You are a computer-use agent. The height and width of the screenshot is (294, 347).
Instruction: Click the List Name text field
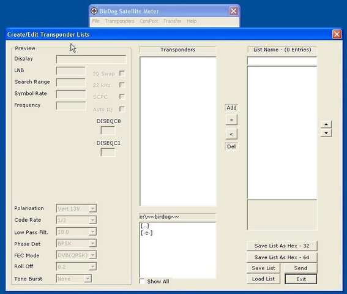(x=282, y=61)
